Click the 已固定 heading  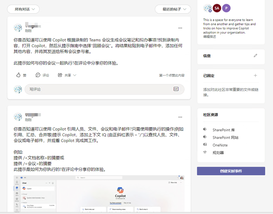(209, 76)
